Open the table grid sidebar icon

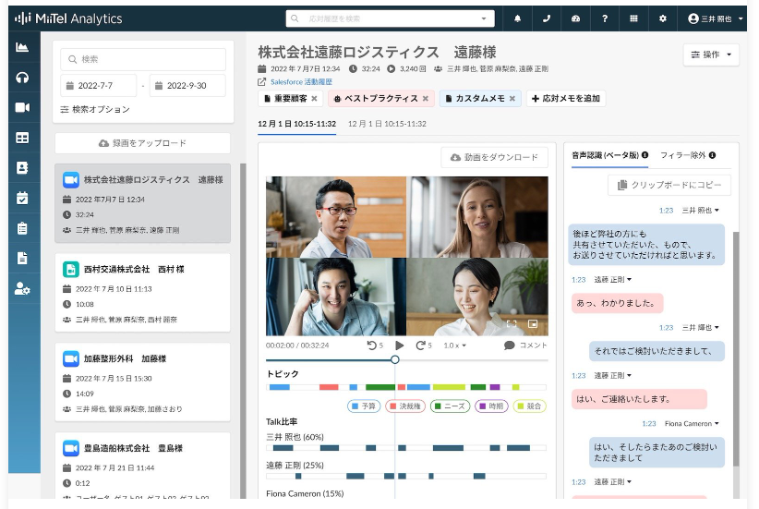pyautogui.click(x=22, y=138)
